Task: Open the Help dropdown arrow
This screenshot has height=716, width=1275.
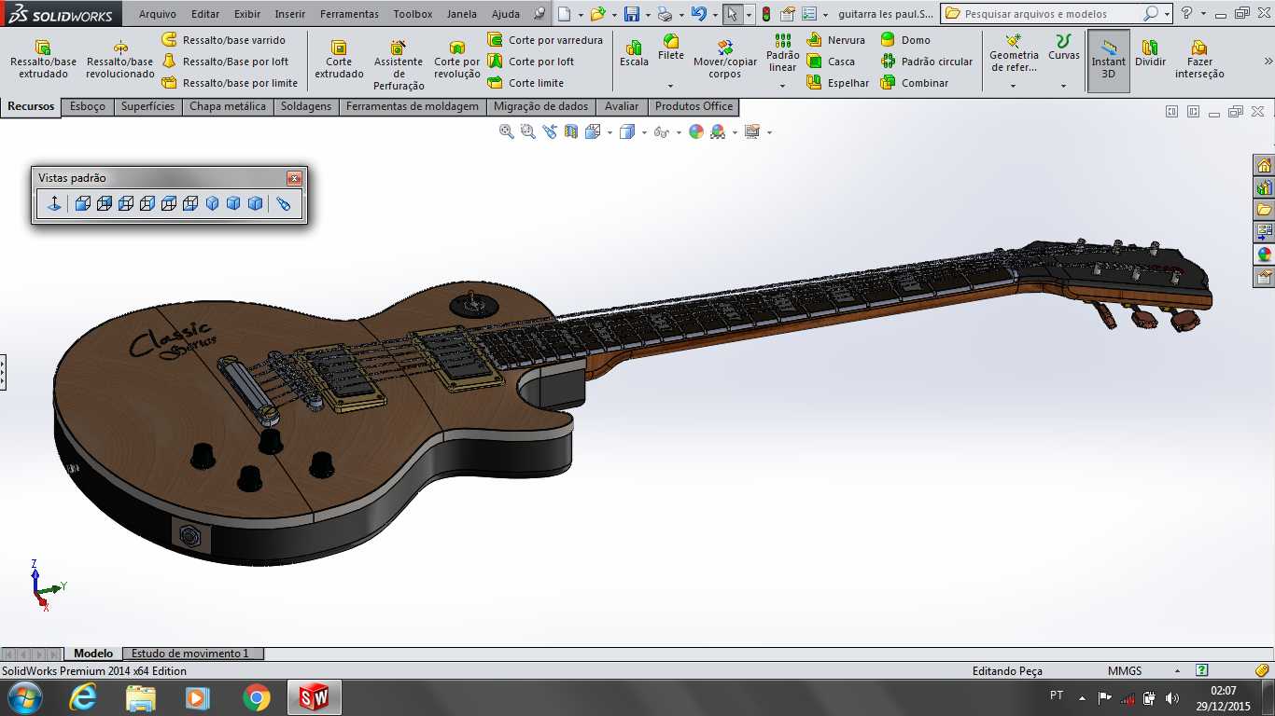Action: (x=1203, y=15)
